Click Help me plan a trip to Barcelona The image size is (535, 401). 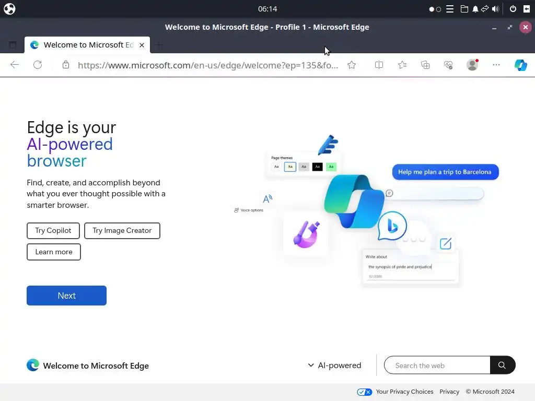(x=445, y=172)
